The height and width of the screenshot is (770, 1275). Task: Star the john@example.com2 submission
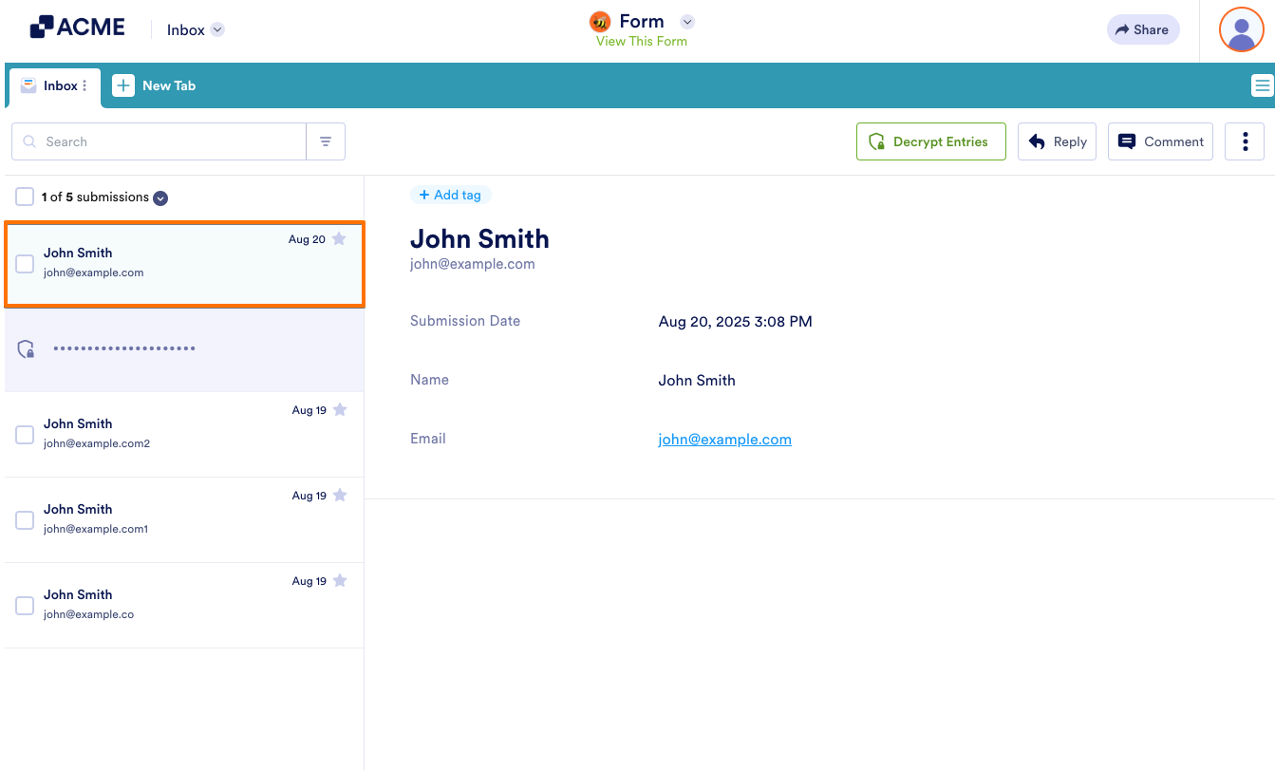point(340,410)
